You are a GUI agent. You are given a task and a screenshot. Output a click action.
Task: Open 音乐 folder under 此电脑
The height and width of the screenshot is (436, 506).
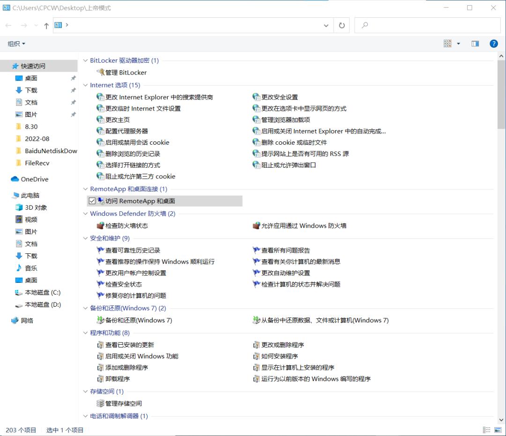(x=31, y=268)
